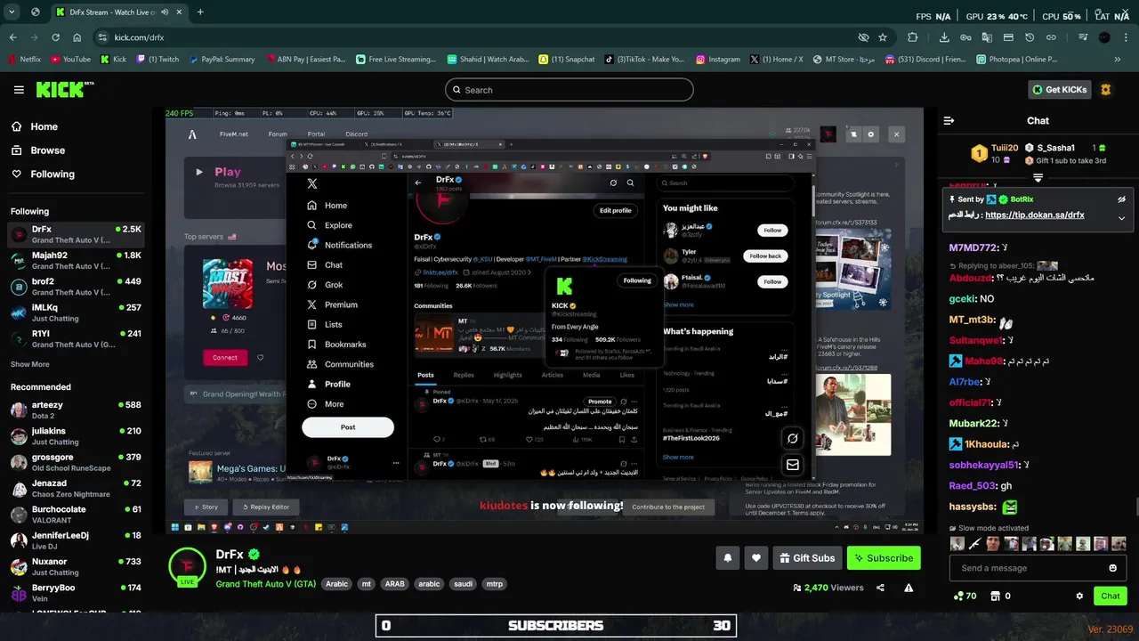Open Discord bookmark in bookmarks bar
Viewport: 1139px width, 641px height.
pyautogui.click(x=925, y=60)
